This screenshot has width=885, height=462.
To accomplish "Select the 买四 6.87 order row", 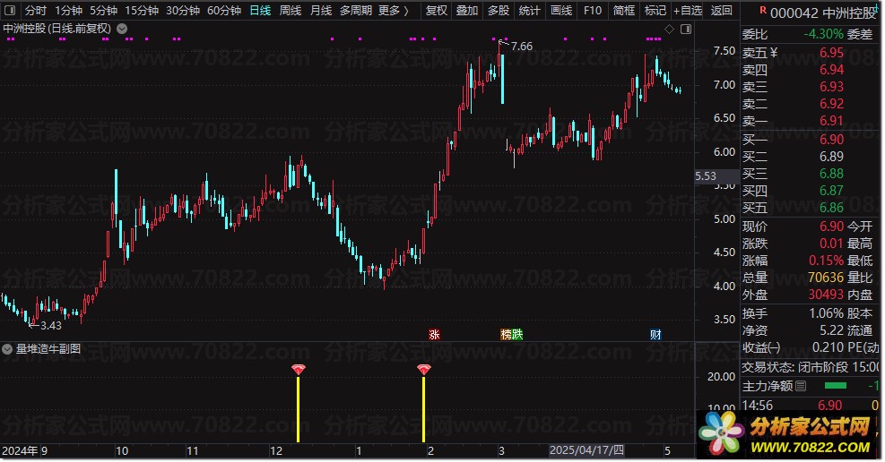I will click(x=811, y=191).
